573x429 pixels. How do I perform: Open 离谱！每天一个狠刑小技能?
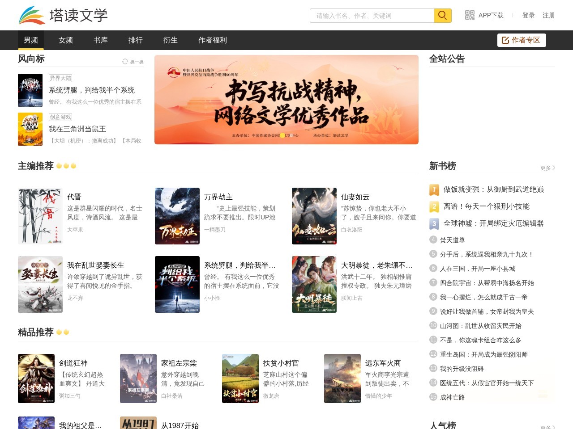coord(487,206)
